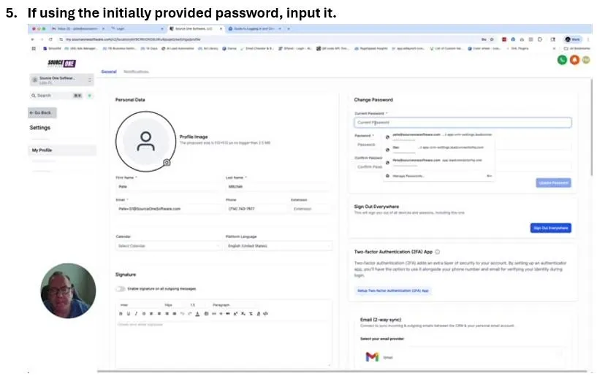
Task: Click the Phone number field
Action: (x=256, y=209)
